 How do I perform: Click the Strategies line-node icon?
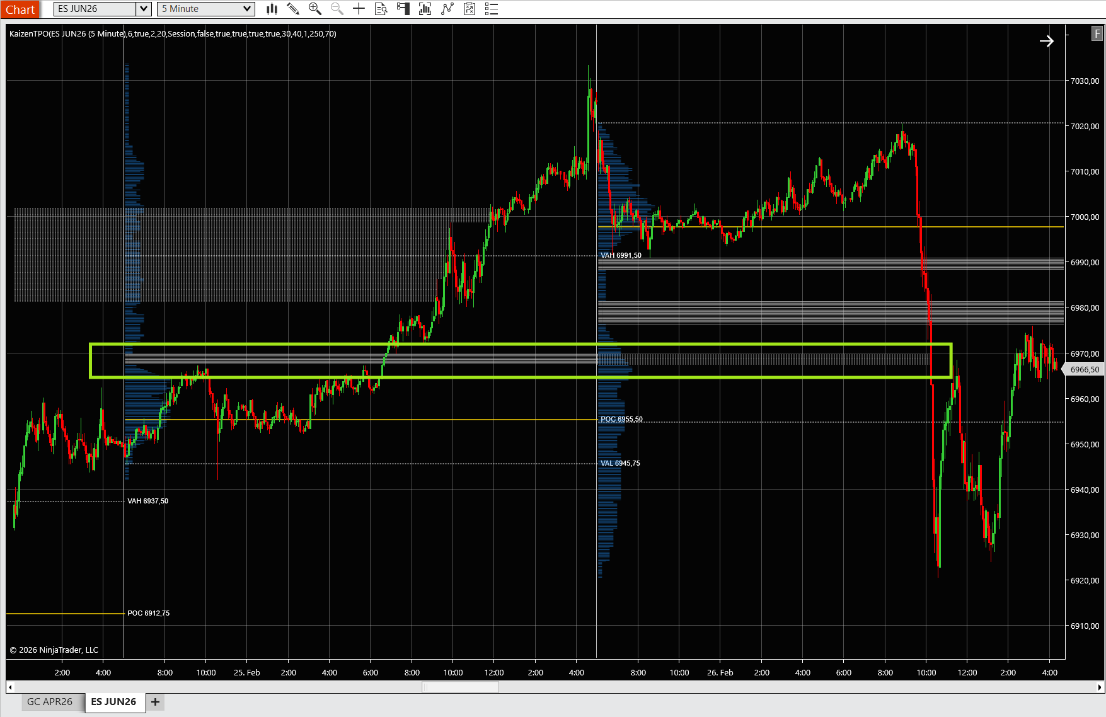pyautogui.click(x=447, y=9)
